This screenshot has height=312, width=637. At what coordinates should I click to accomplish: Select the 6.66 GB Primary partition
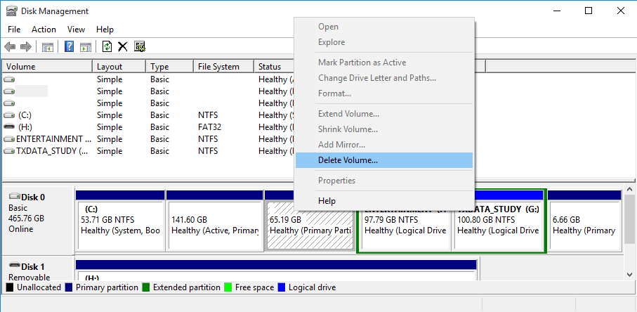tap(584, 220)
